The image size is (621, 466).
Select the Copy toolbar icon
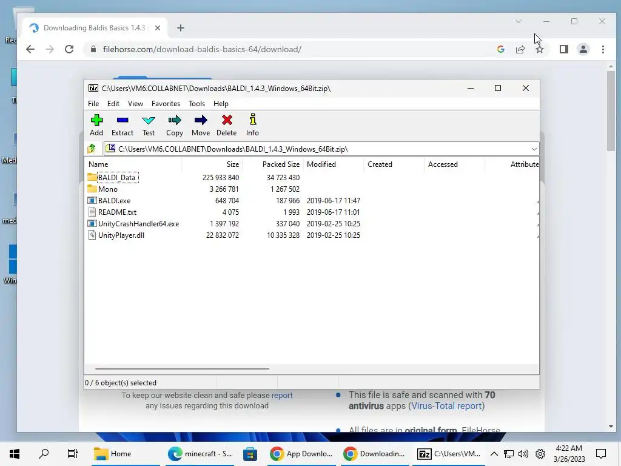175,125
